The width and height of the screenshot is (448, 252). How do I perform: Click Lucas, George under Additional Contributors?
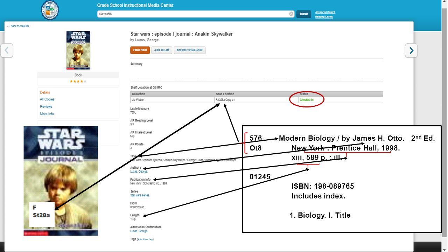point(139,231)
